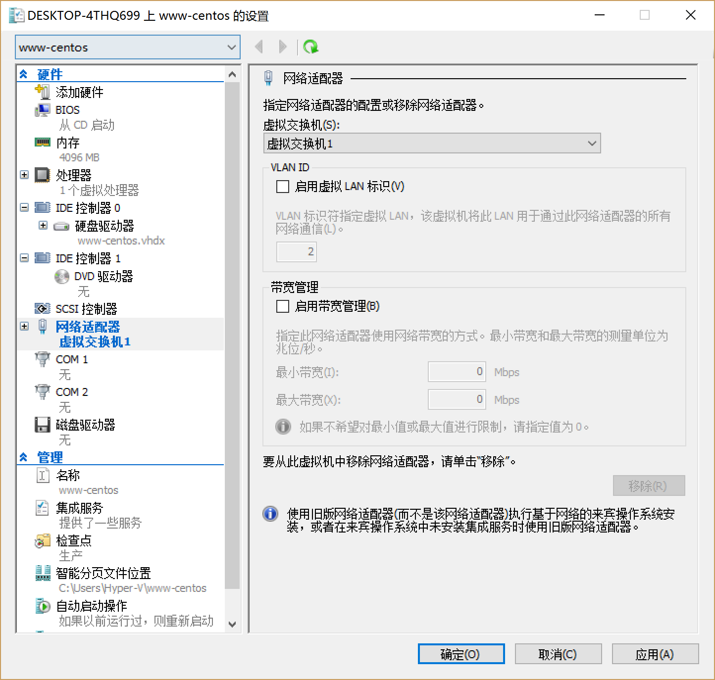The width and height of the screenshot is (715, 680).
Task: Click the blue information icon near legacy adapter note
Action: point(270,514)
